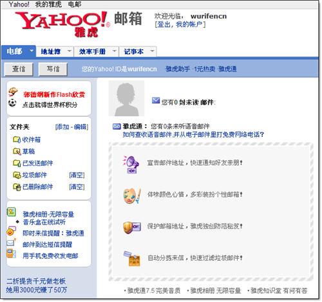Open the 即时来信提醒：雅虎通 link
The image size is (322, 302).
[53, 234]
